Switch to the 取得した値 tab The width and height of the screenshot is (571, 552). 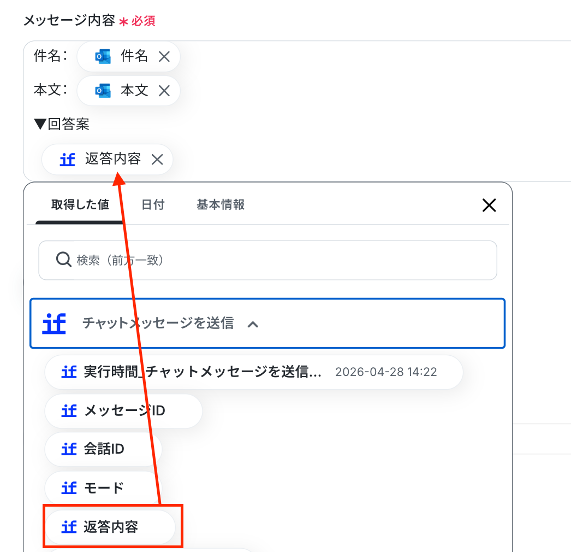click(x=80, y=205)
